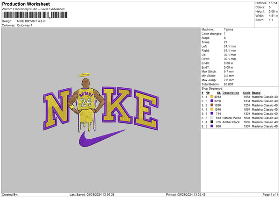Click the 'Amber Black' description
The height and width of the screenshot is (198, 280).
coord(231,122)
